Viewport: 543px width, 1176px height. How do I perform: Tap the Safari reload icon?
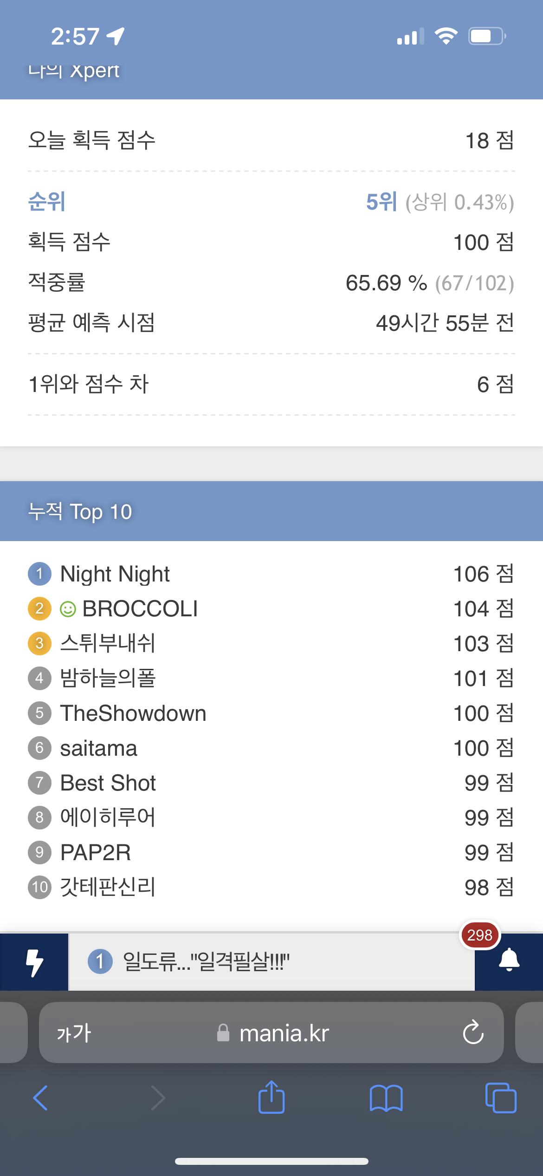[473, 1033]
